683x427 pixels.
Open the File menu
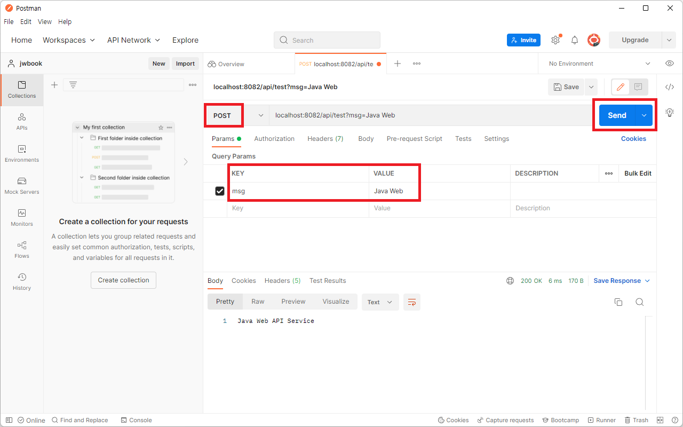tap(9, 22)
